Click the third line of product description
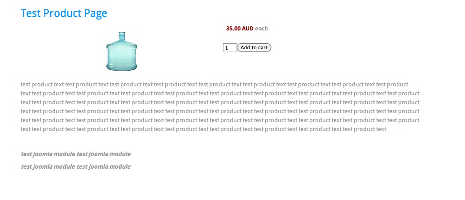Viewport: 465px width, 200px height. pyautogui.click(x=220, y=102)
